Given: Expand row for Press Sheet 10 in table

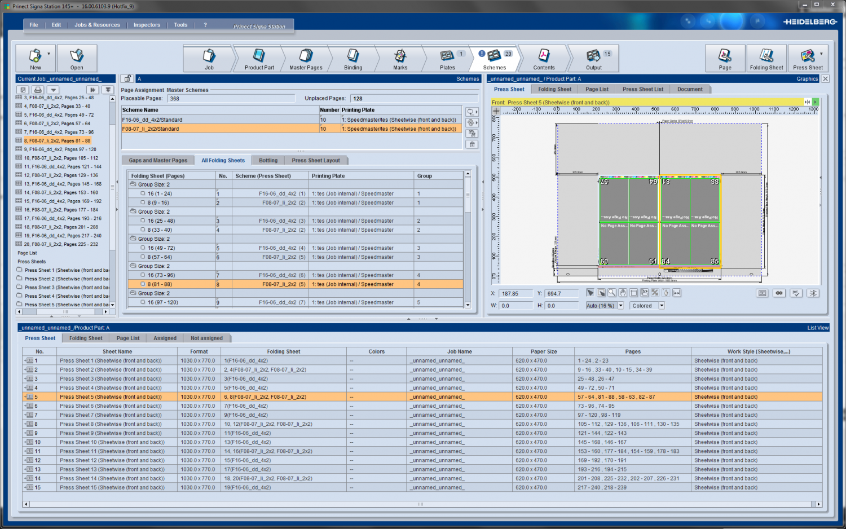Looking at the screenshot, I should pyautogui.click(x=25, y=442).
